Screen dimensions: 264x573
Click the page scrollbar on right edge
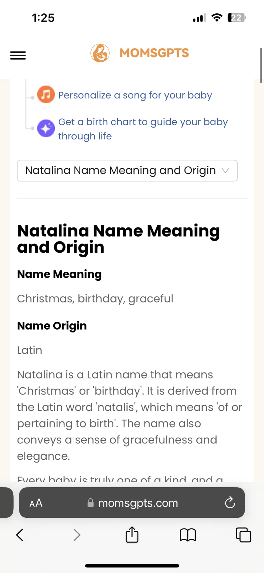tap(261, 65)
